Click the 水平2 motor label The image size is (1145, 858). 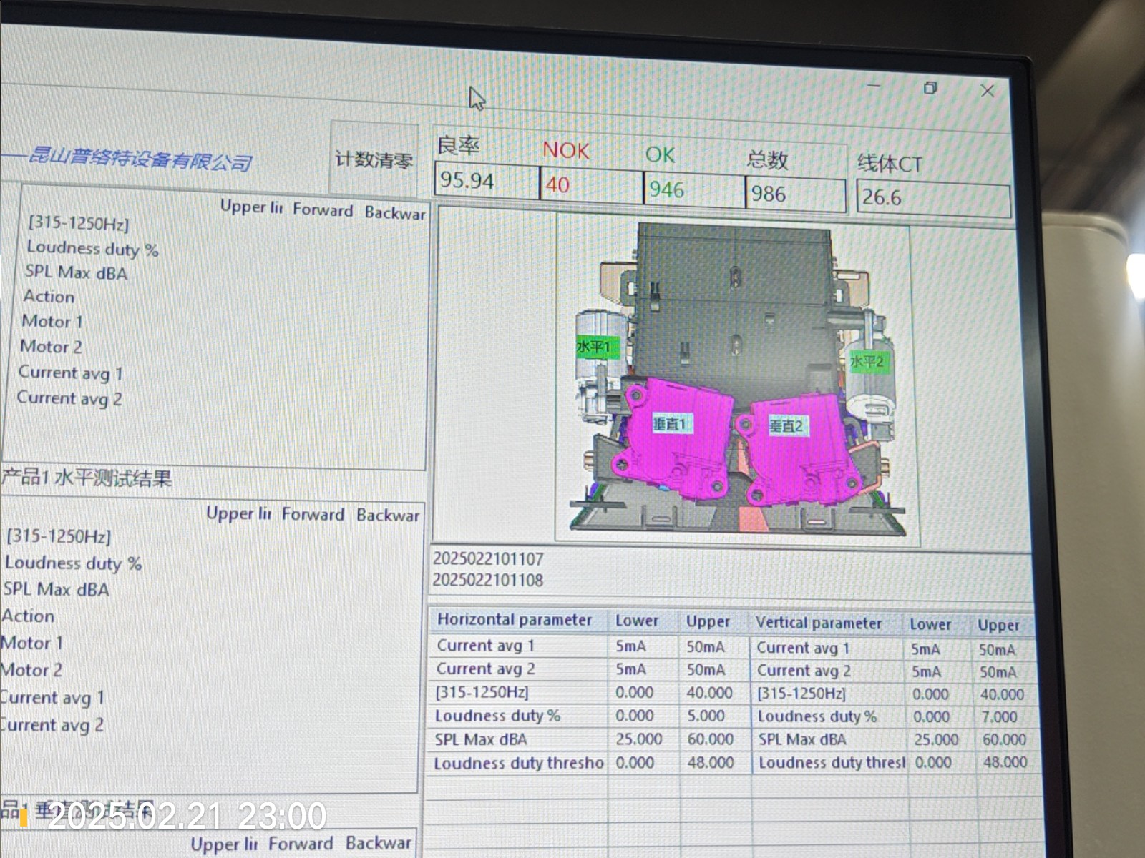tap(866, 362)
